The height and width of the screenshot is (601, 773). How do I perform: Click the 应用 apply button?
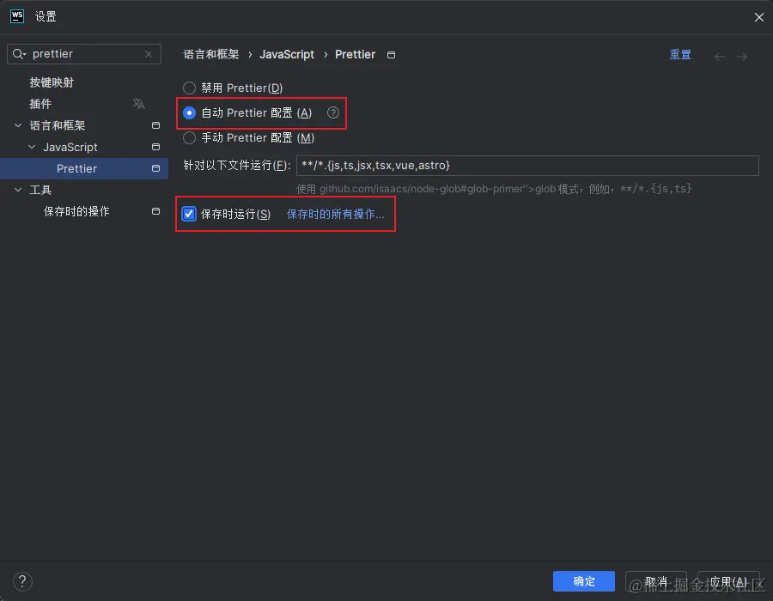coord(728,581)
